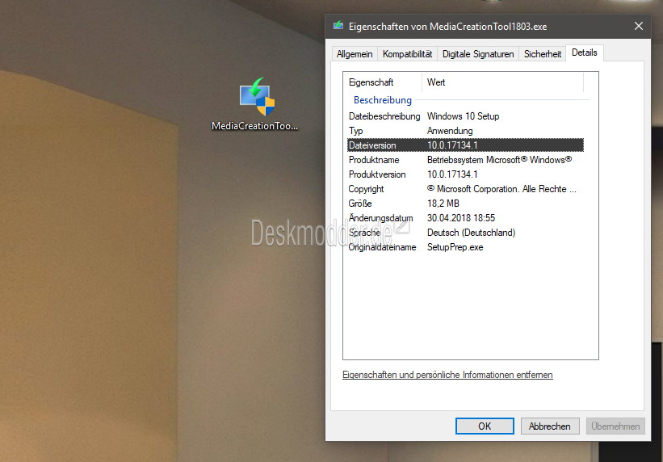This screenshot has width=663, height=462.
Task: Select the Produktversion row
Action: (x=465, y=174)
